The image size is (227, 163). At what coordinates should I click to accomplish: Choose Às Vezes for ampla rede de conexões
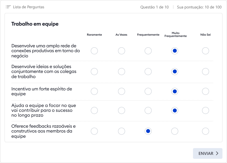point(122,51)
